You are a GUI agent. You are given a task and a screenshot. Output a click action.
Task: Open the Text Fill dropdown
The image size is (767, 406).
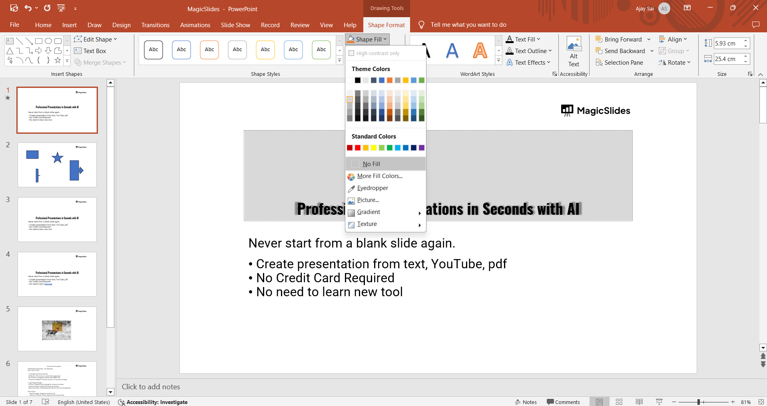click(523, 39)
